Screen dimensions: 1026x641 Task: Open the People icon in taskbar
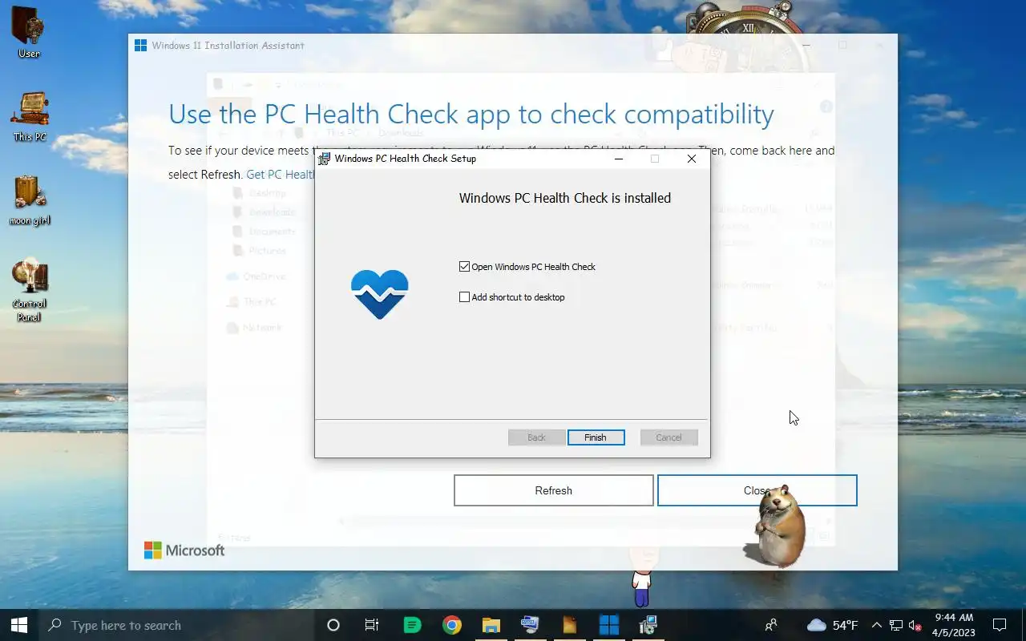point(771,625)
